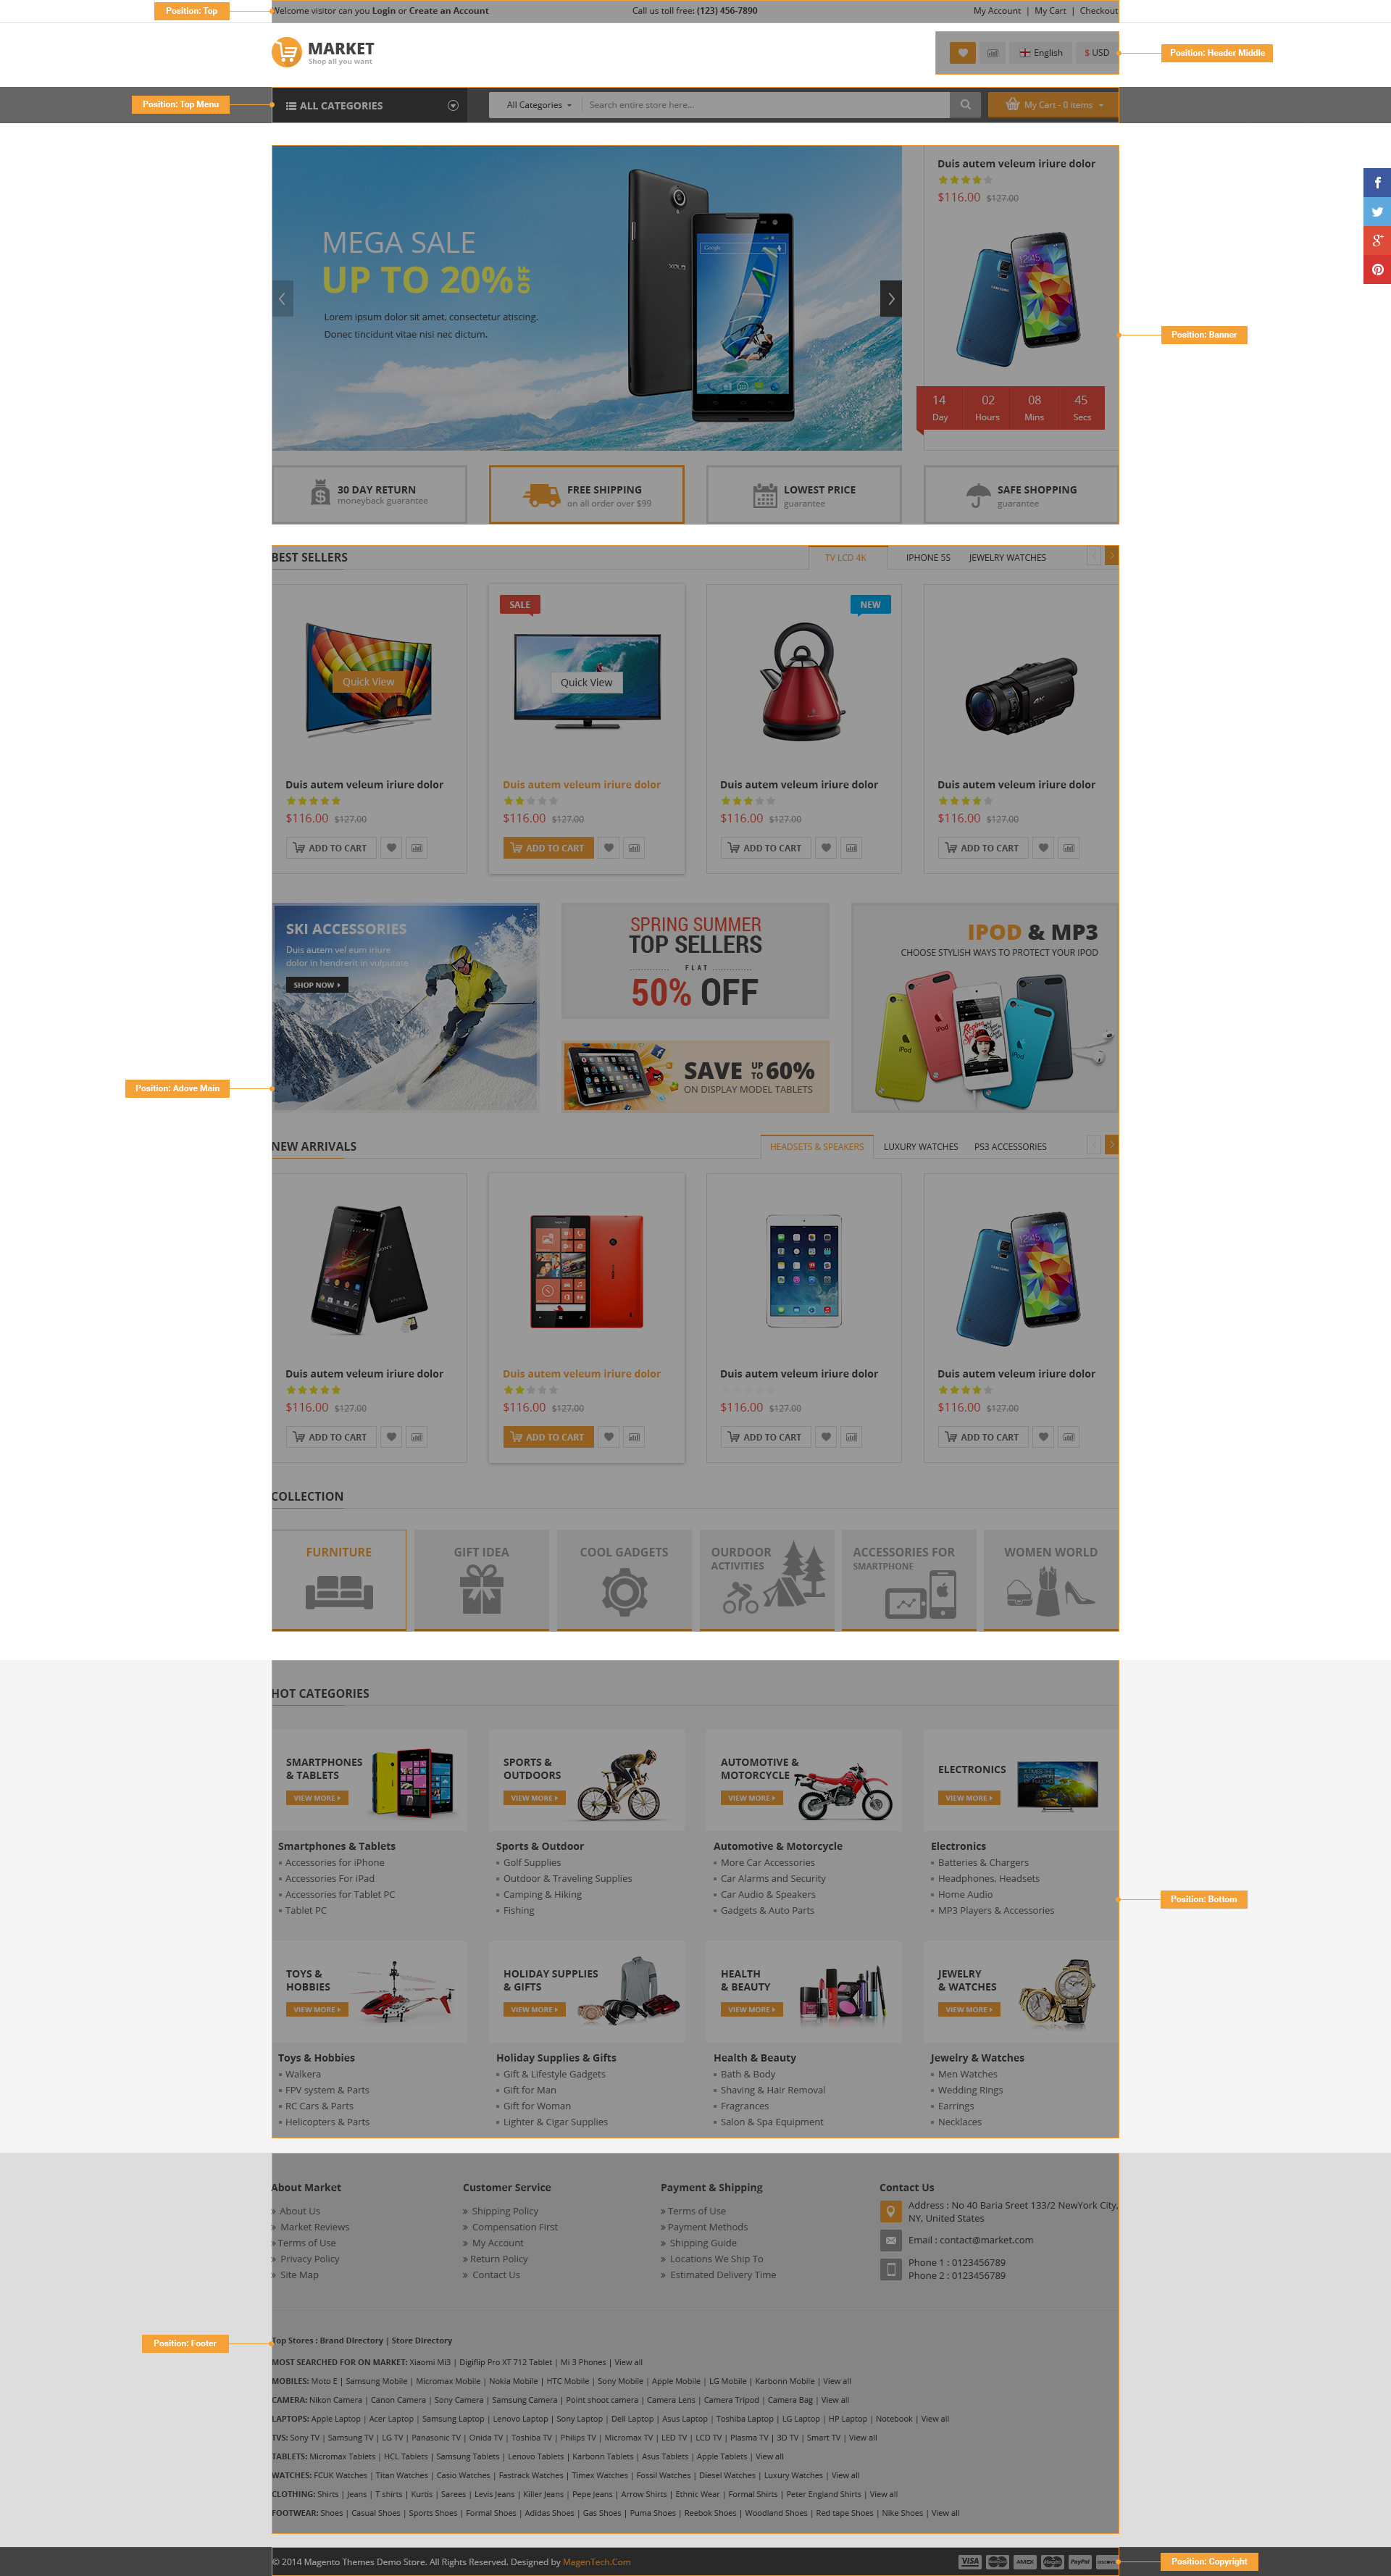Show previous banner slide arrow

(282, 298)
